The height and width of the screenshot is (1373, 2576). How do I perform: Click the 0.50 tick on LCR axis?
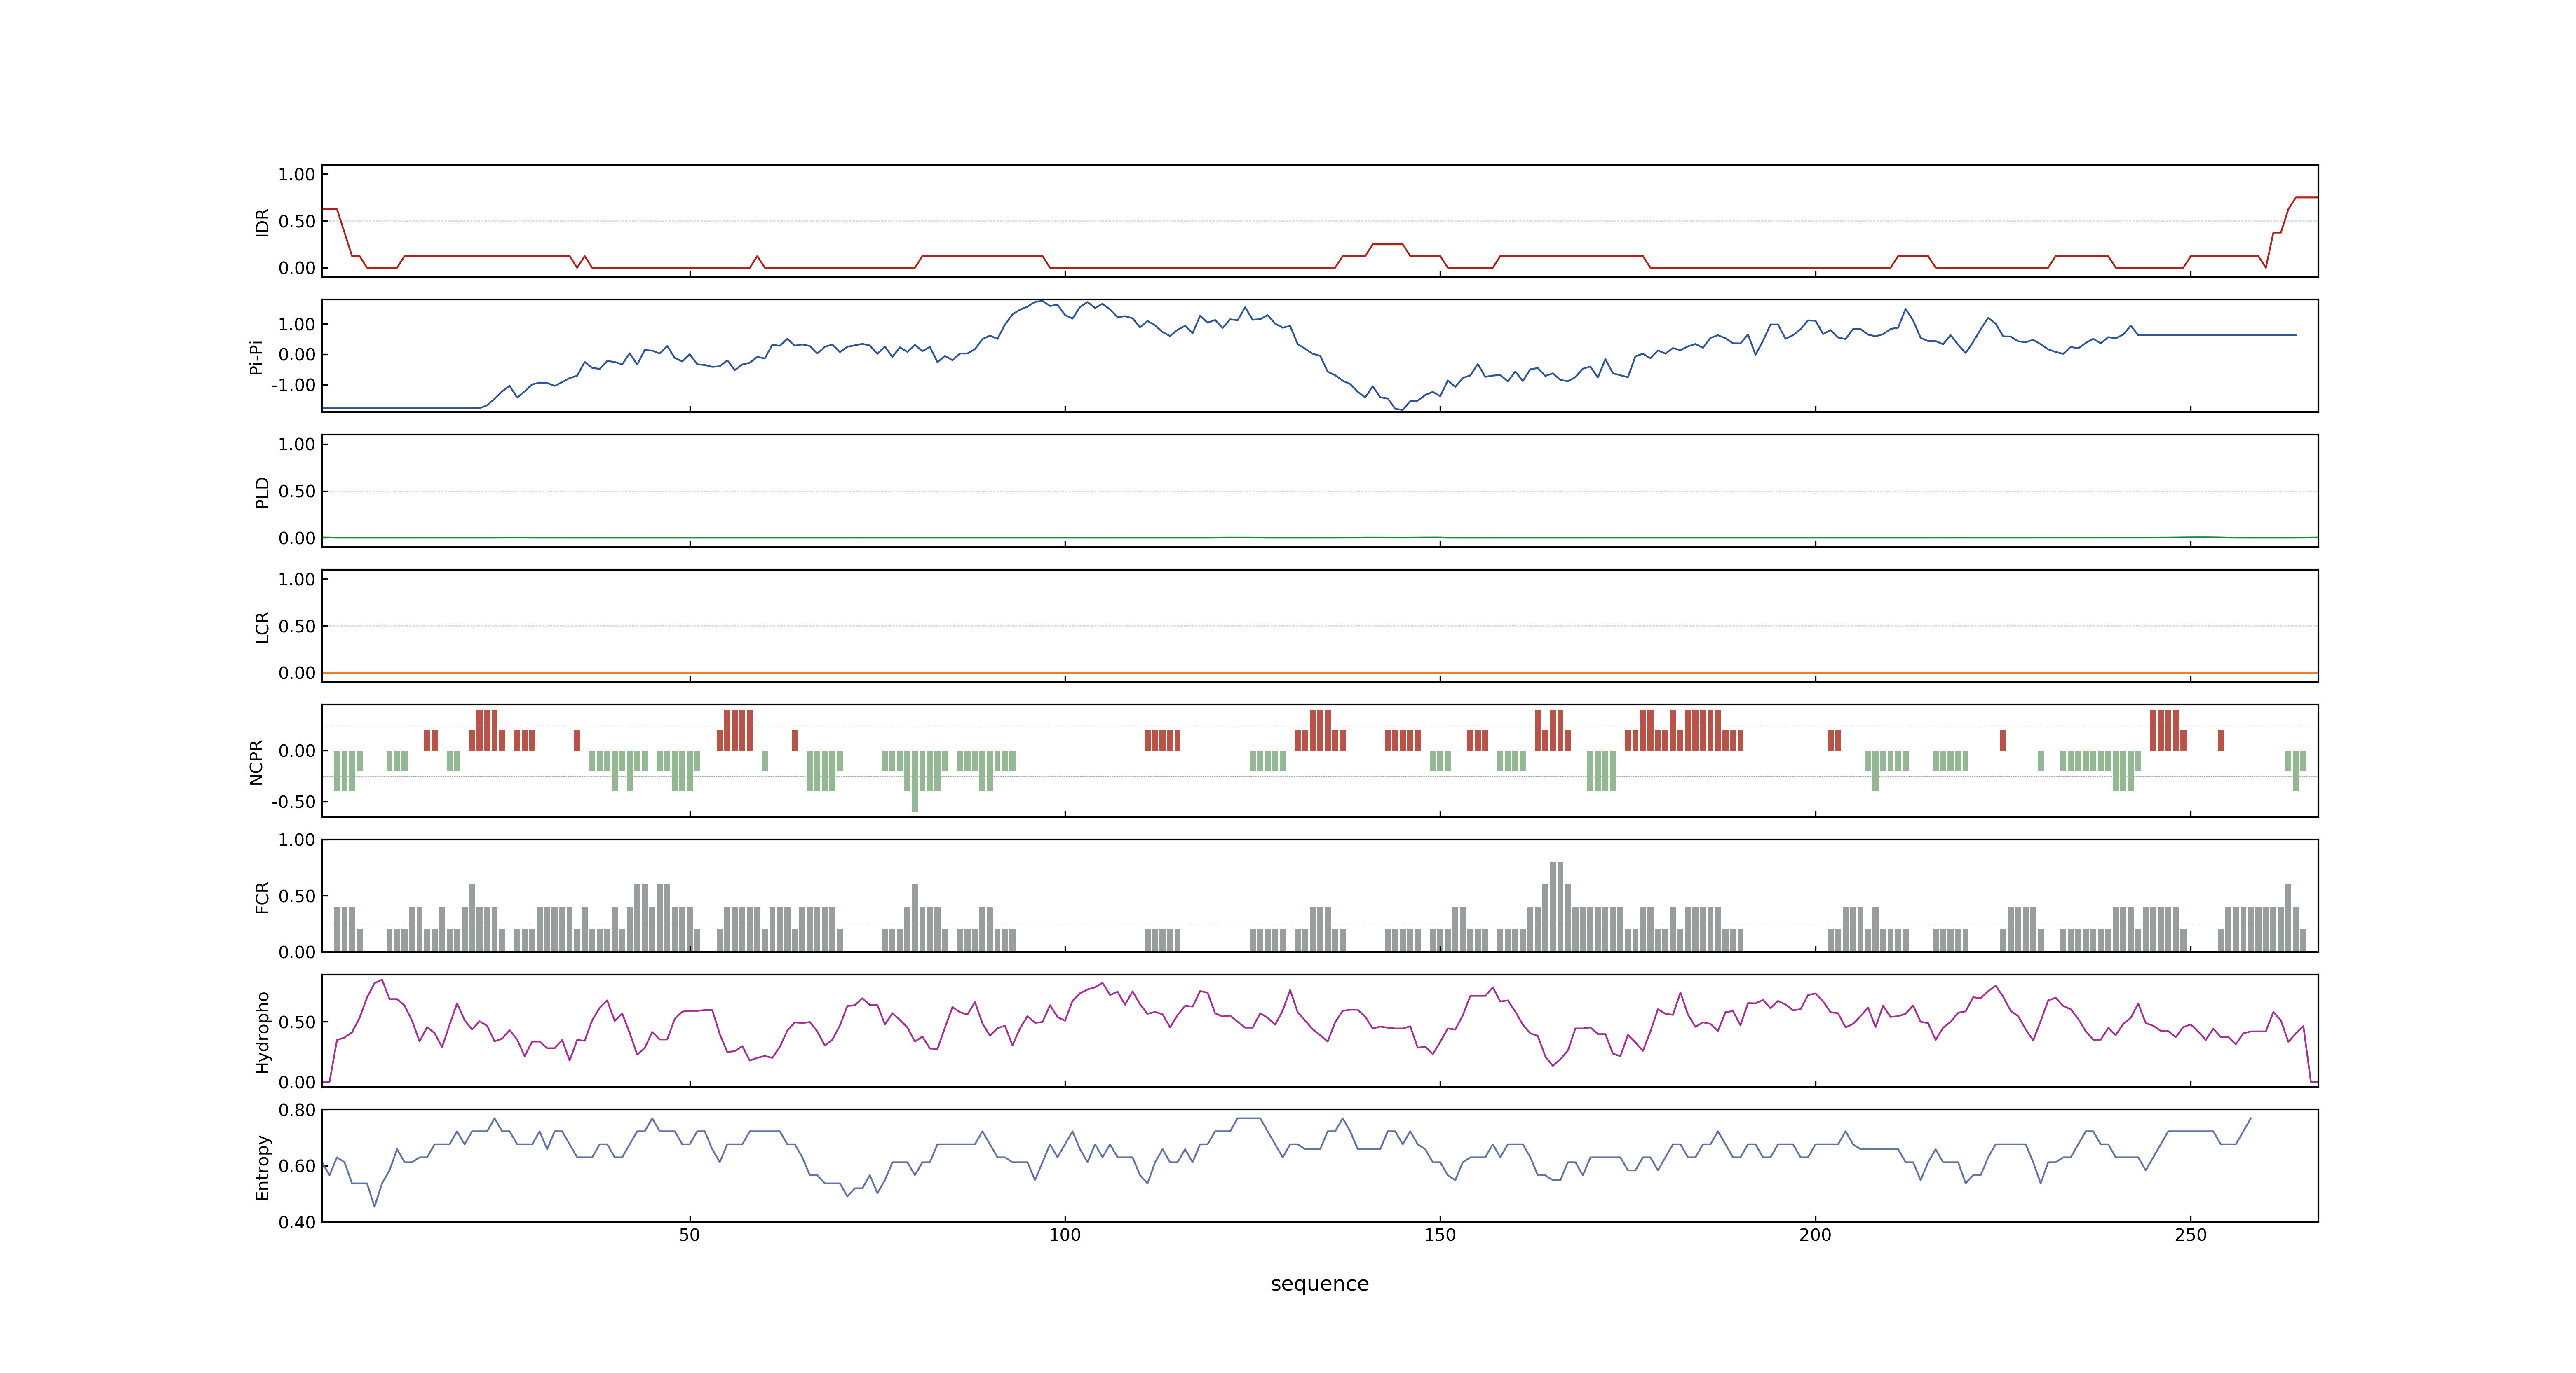[297, 627]
